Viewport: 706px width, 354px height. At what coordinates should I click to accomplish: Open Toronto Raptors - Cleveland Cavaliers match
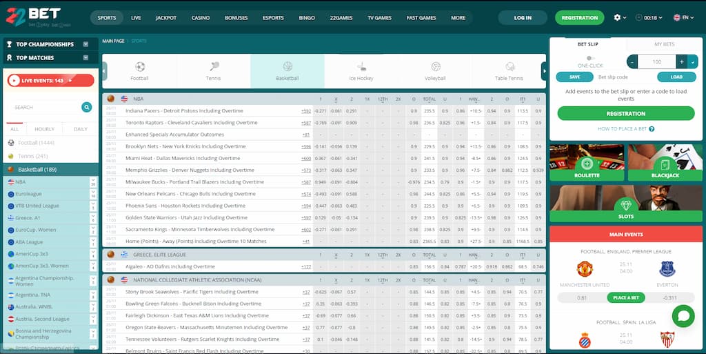point(192,123)
